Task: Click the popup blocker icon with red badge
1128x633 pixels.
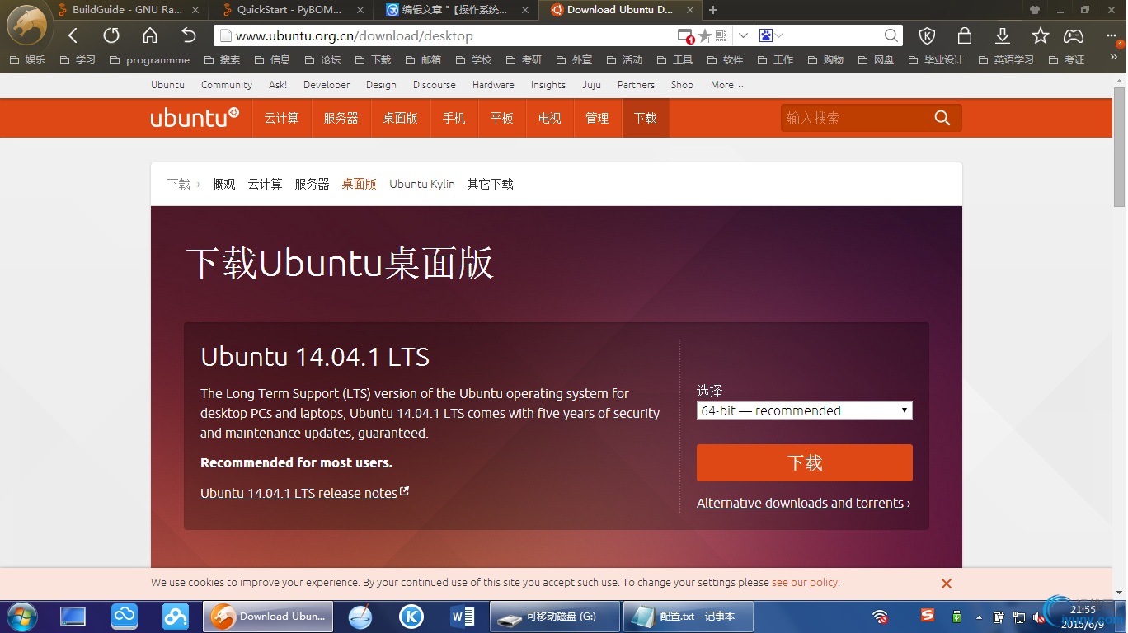Action: (x=685, y=36)
